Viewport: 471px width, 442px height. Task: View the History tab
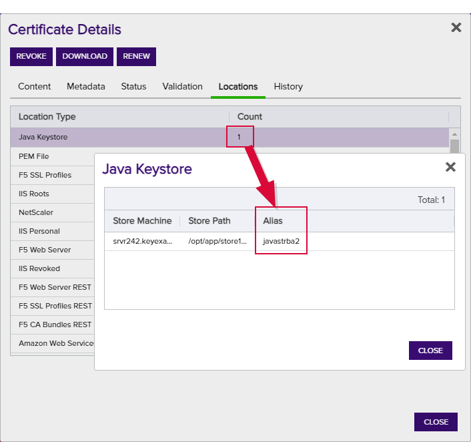288,87
